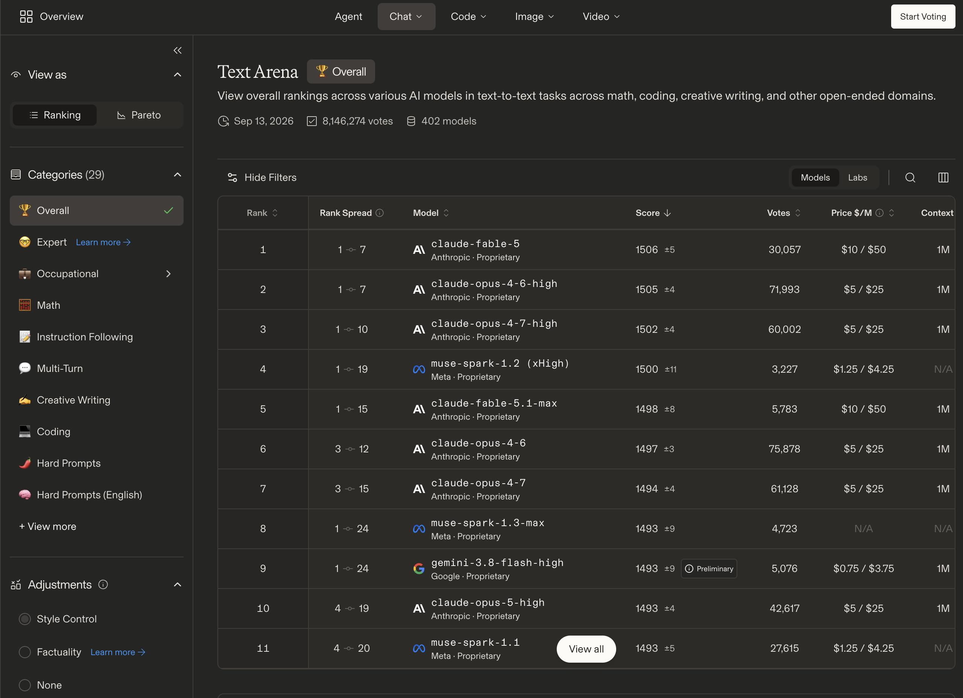Screen dimensions: 963x698
Task: Click the Anthropic logo for claude-fable-5
Action: (419, 250)
